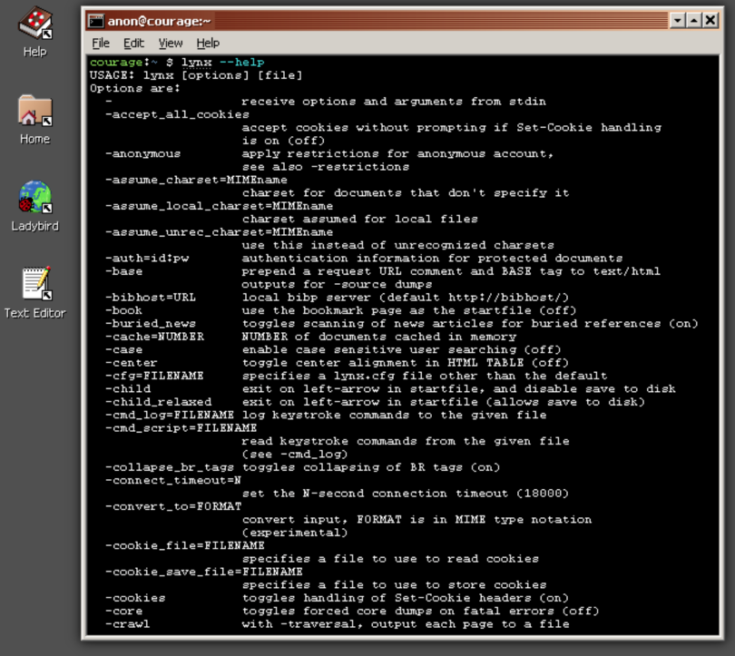Click the '-bibhost=URL' option text
Viewport: 735px width, 656px height.
click(151, 298)
